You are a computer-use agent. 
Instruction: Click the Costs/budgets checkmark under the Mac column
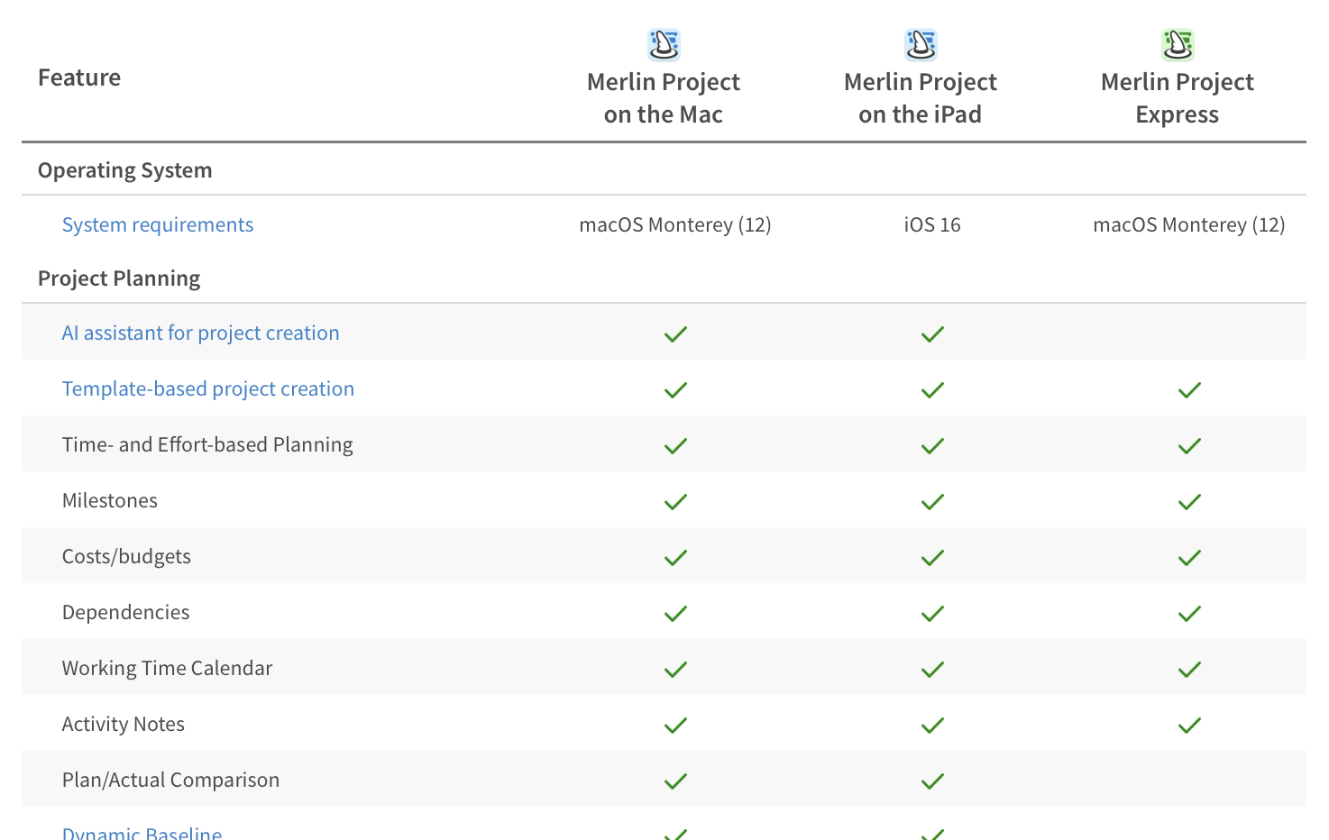[x=675, y=558]
